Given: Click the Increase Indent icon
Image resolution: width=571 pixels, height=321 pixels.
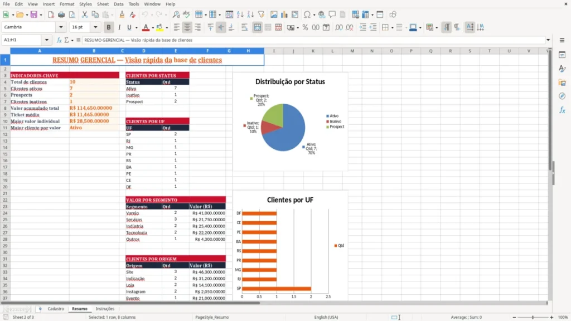Looking at the screenshot, I should [x=362, y=27].
